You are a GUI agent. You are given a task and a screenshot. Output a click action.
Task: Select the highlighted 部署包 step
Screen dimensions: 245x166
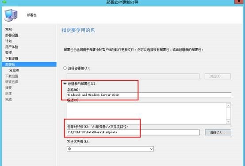[29, 64]
